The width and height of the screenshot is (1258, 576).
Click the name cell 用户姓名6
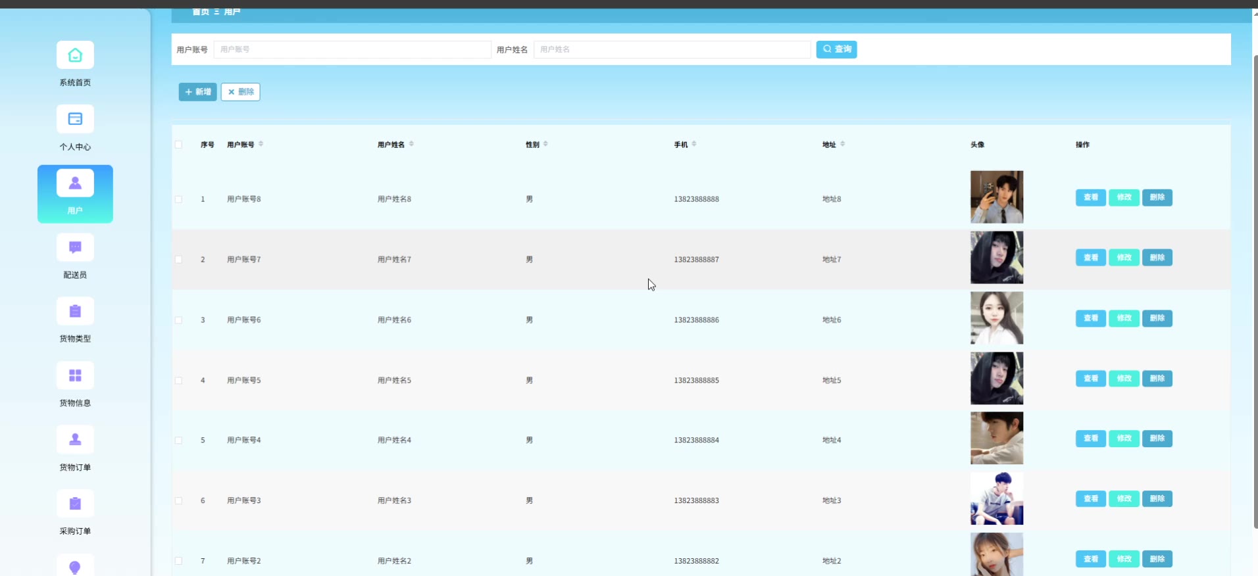click(394, 320)
